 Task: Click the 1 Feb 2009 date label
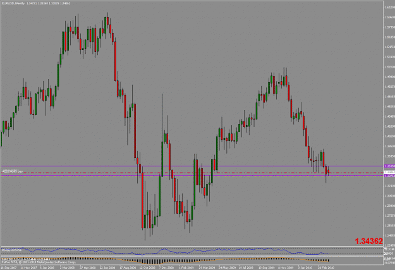186,267
